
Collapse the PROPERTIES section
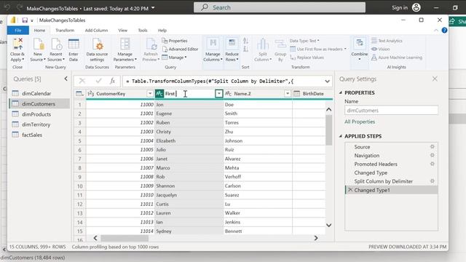[341, 92]
